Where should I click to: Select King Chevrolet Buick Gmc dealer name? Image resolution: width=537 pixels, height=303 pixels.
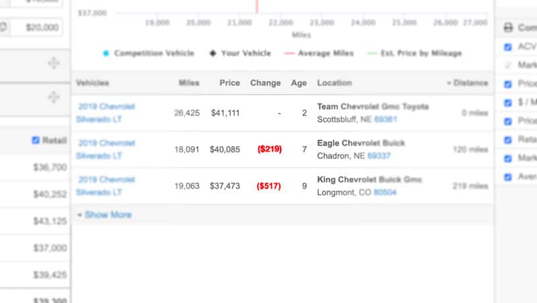370,180
